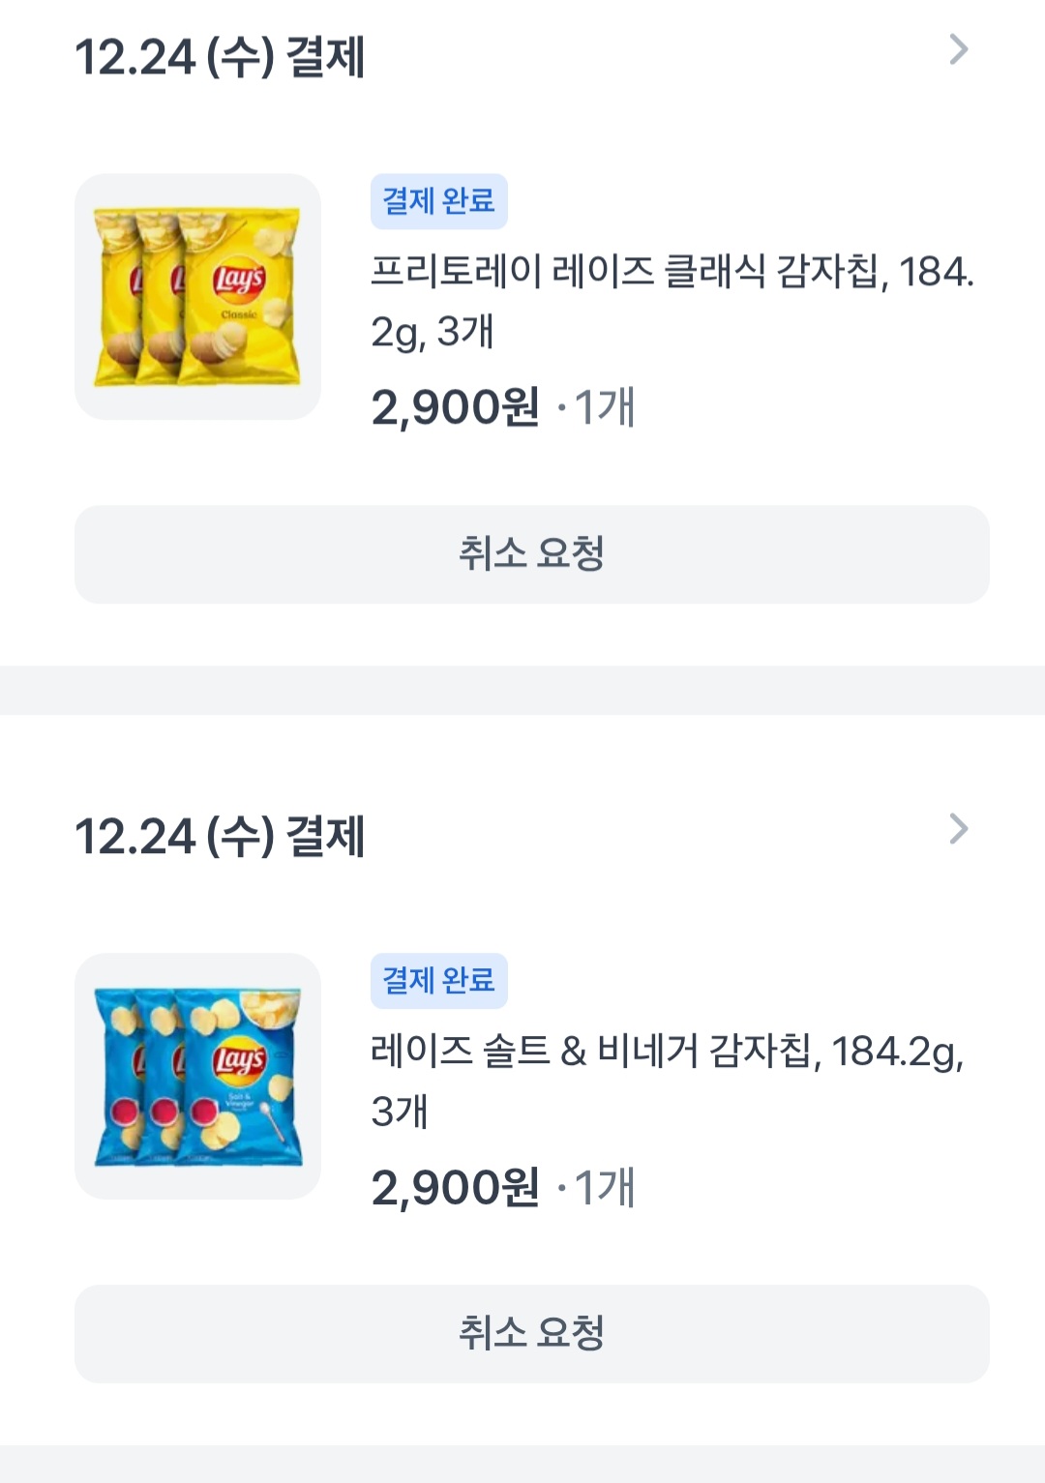Tap the gray strip below the last order

522,1464
